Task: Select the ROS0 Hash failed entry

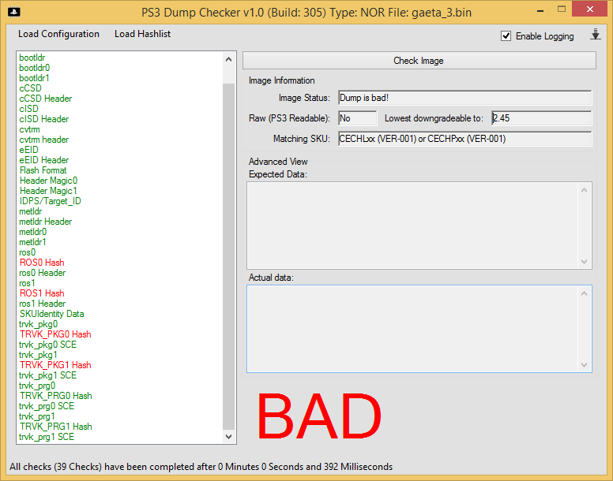Action: [x=42, y=263]
